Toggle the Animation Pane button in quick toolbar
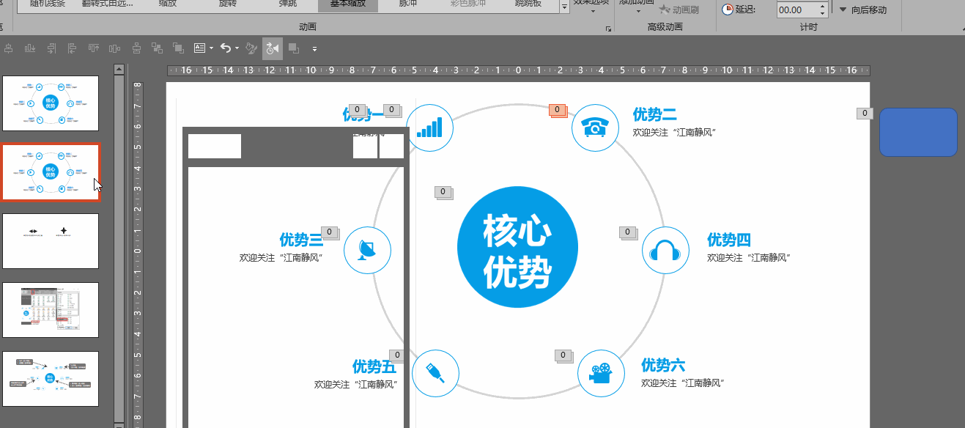This screenshot has width=965, height=428. [x=273, y=48]
